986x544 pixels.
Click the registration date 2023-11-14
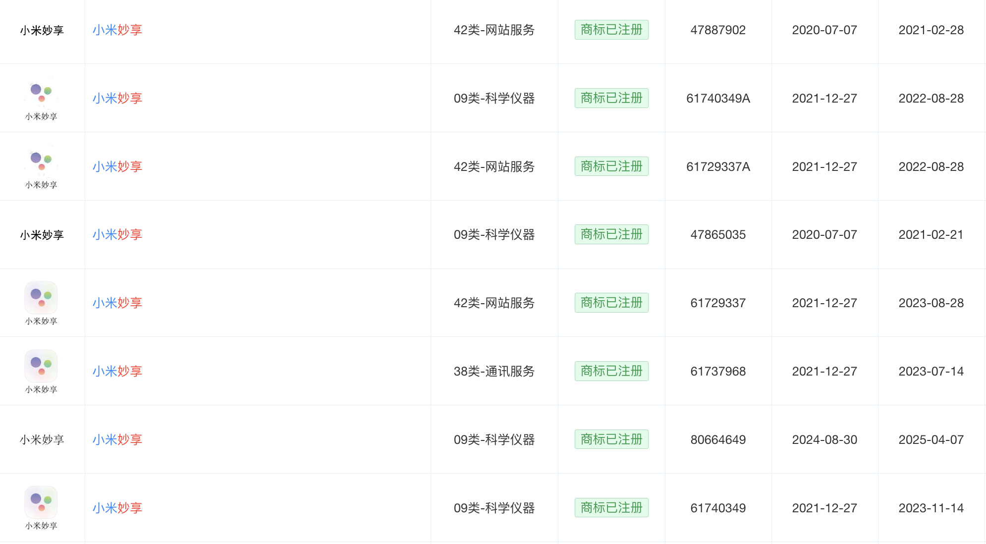931,508
